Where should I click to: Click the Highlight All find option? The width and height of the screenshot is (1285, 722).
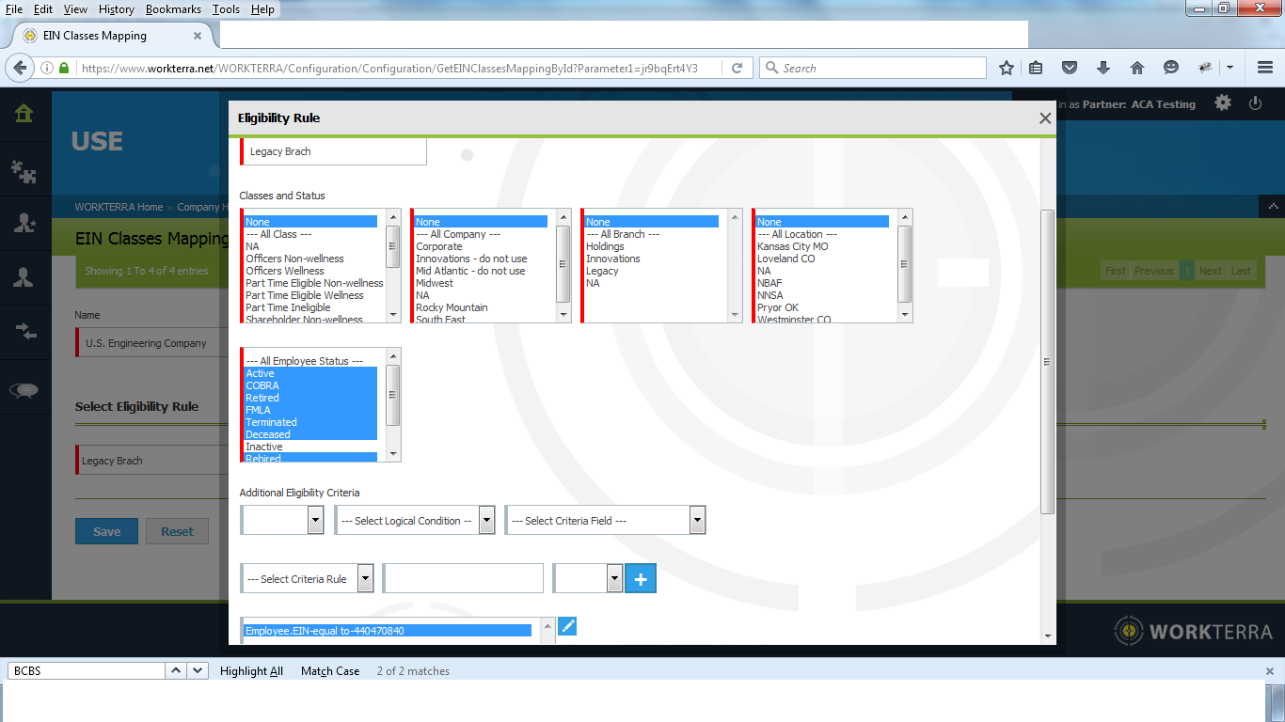click(251, 671)
